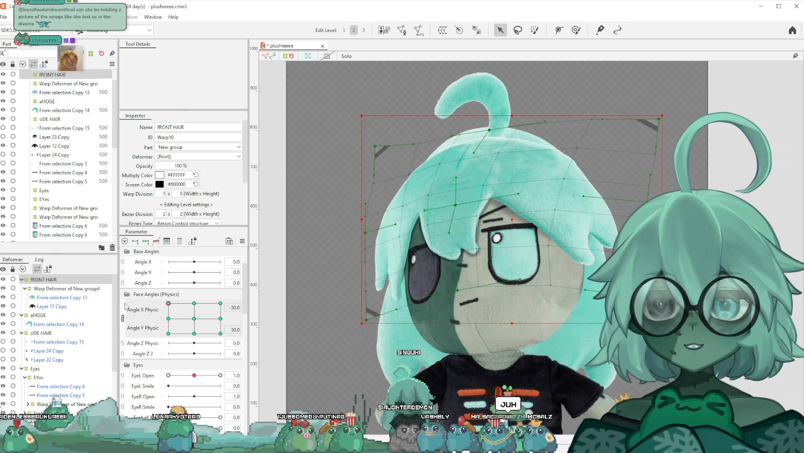Toggle visibility of Layer 12 Copy
This screenshot has height=453, width=804.
3,146
